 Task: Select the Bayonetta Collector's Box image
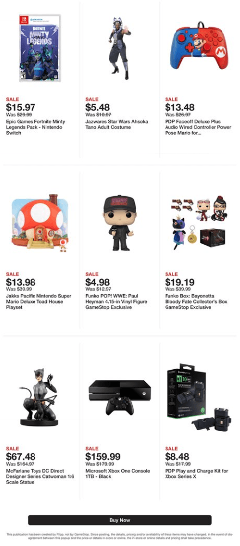pos(199,223)
